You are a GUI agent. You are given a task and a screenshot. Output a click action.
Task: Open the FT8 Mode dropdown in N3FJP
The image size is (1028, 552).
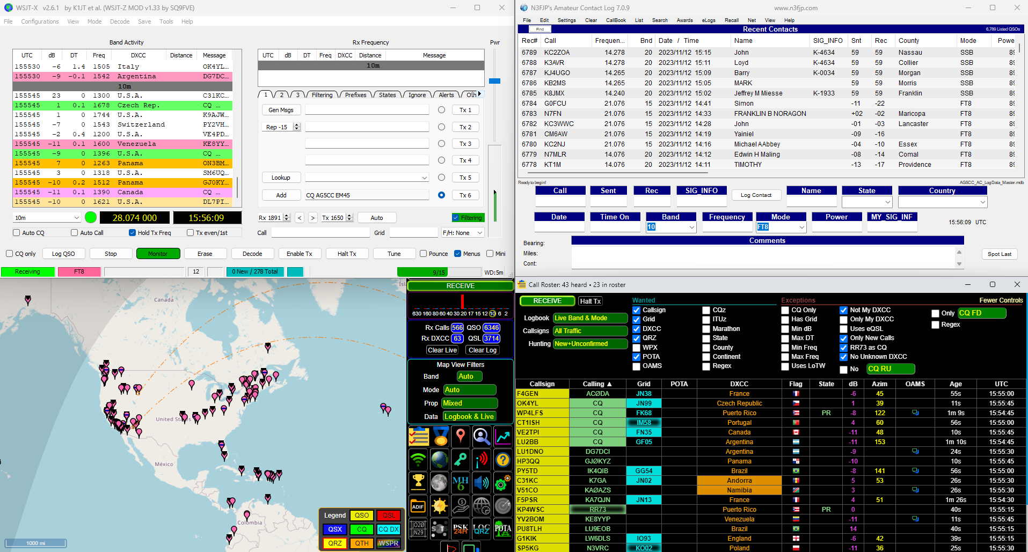pyautogui.click(x=801, y=227)
